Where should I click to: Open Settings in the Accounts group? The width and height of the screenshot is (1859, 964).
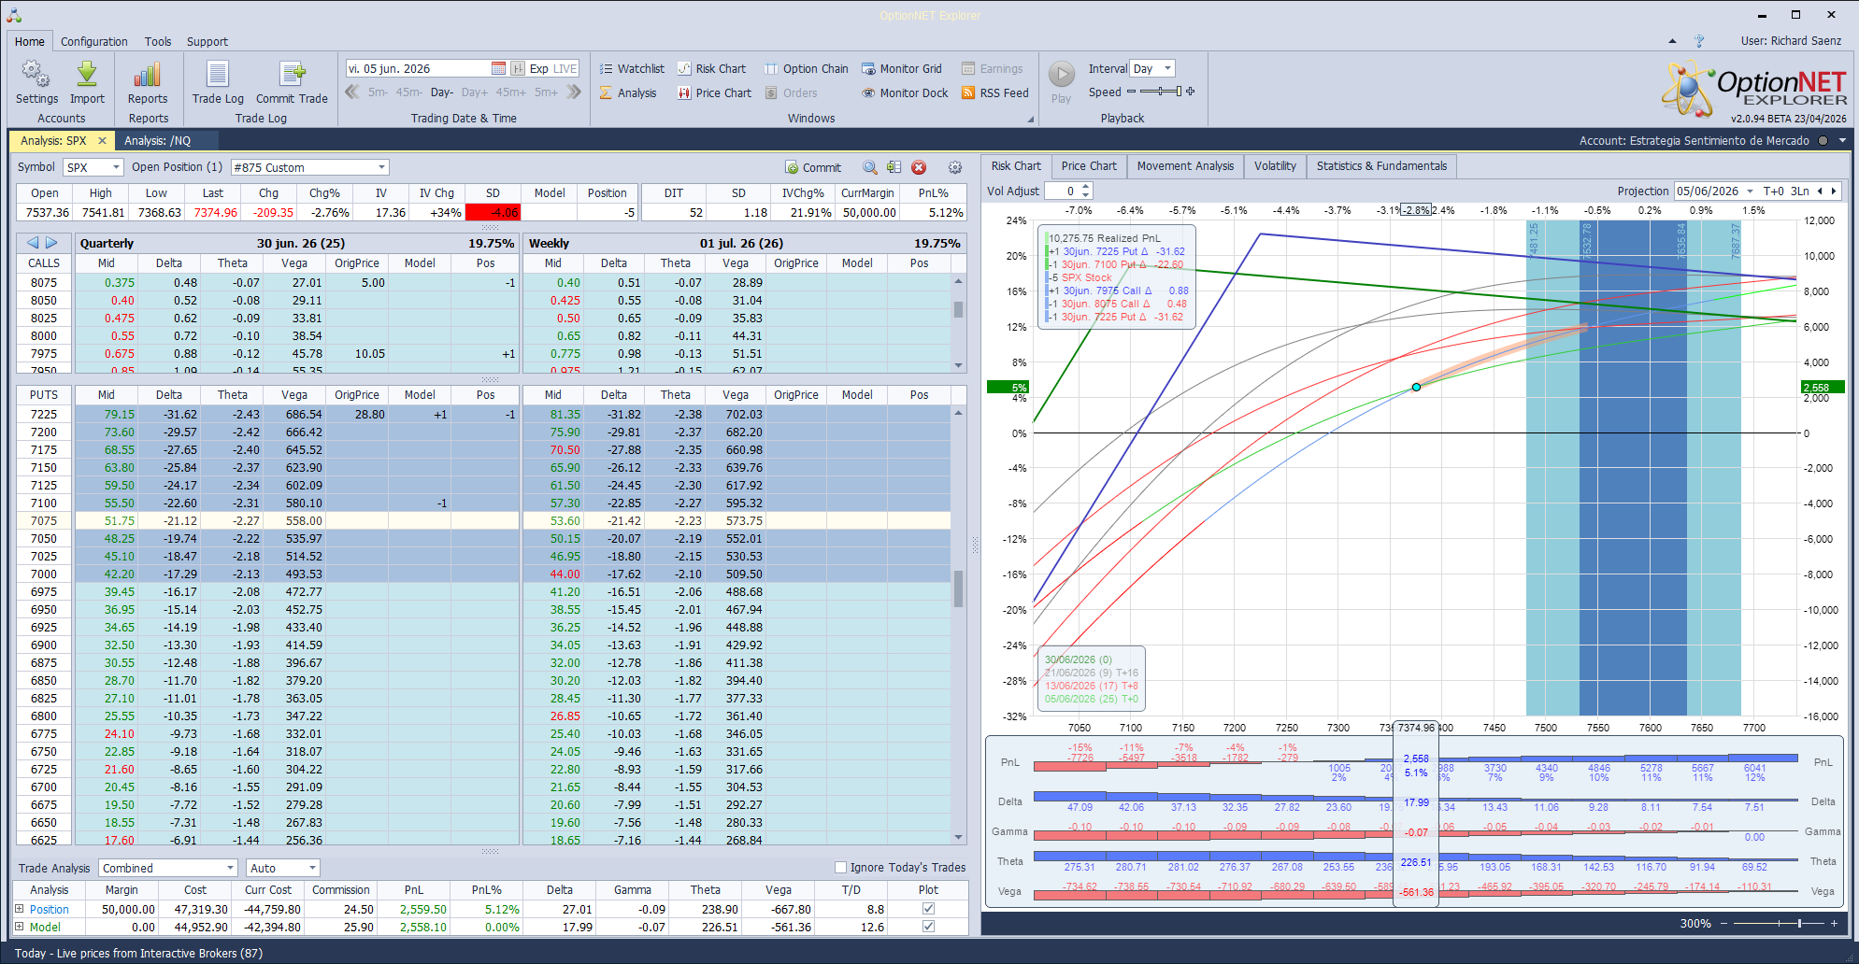tap(36, 82)
